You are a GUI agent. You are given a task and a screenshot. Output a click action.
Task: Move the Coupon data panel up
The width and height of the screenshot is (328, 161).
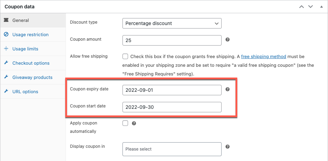301,7
